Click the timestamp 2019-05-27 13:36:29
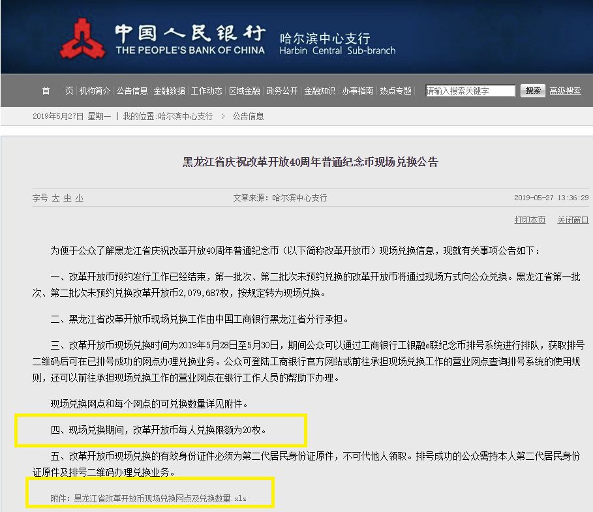The image size is (593, 512). coord(551,198)
